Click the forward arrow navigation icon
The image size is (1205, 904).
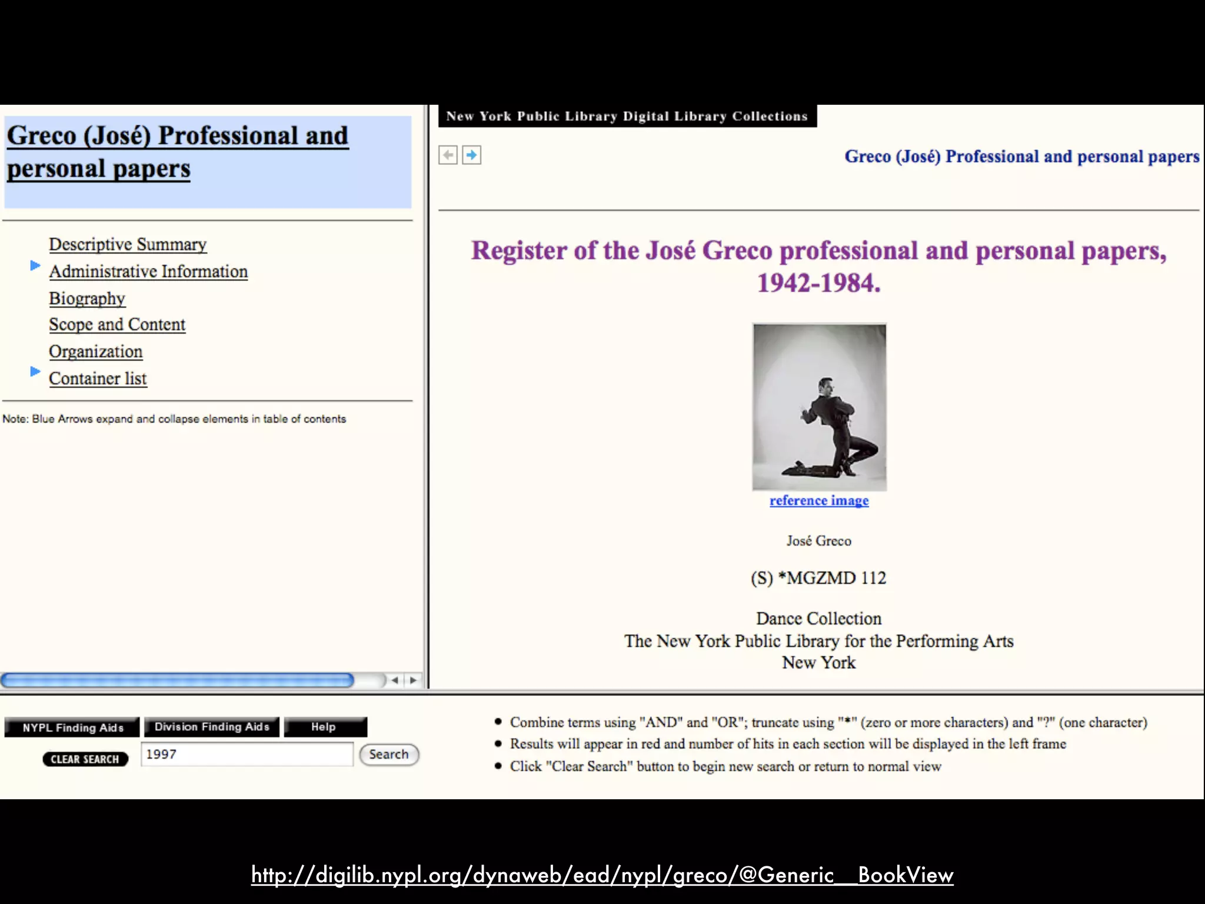tap(471, 155)
